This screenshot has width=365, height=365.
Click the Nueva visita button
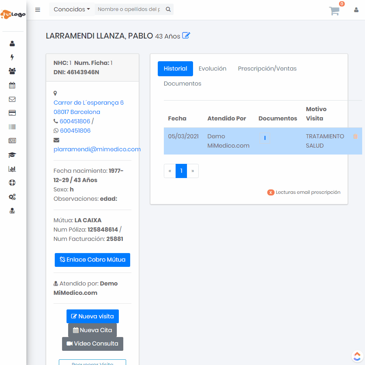click(x=92, y=316)
